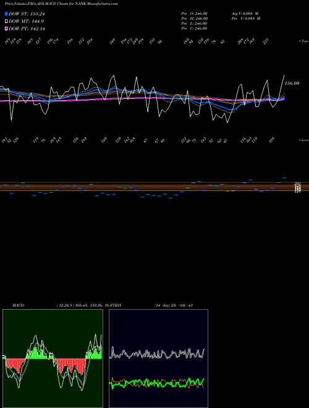309x408 pixels.
Task: Click the 246 top value label
Action: [x=112, y=41]
